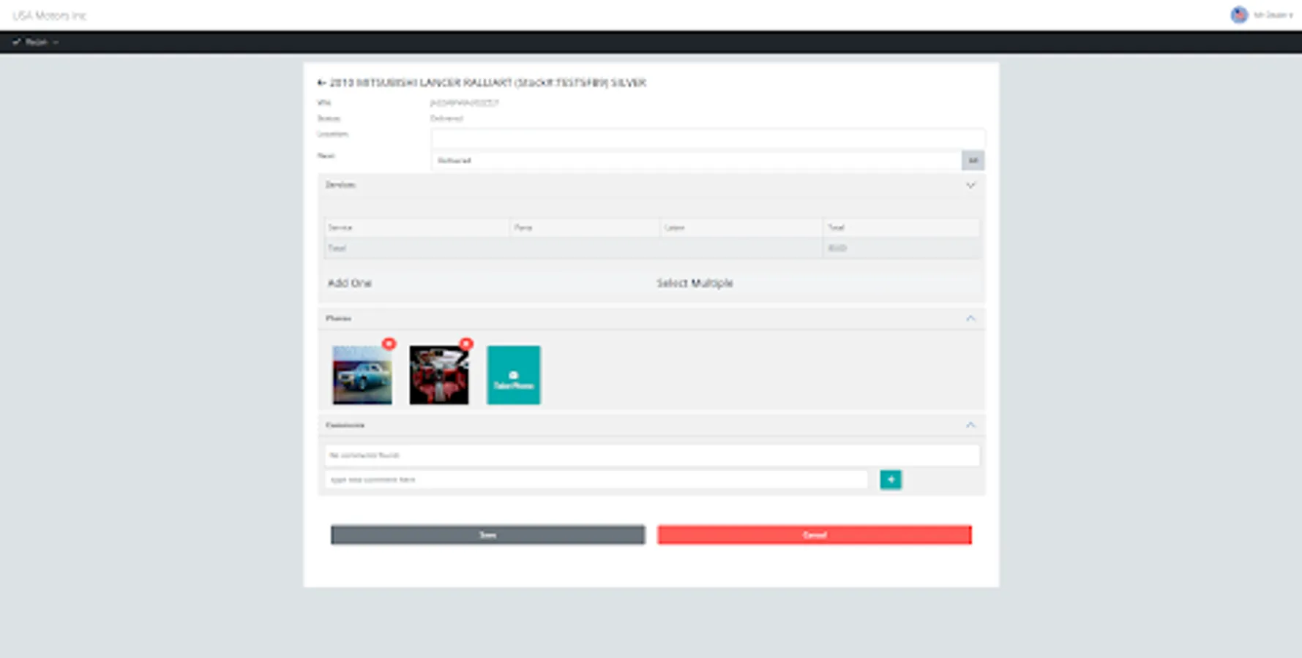
Task: Click the Labor column header
Action: click(741, 227)
